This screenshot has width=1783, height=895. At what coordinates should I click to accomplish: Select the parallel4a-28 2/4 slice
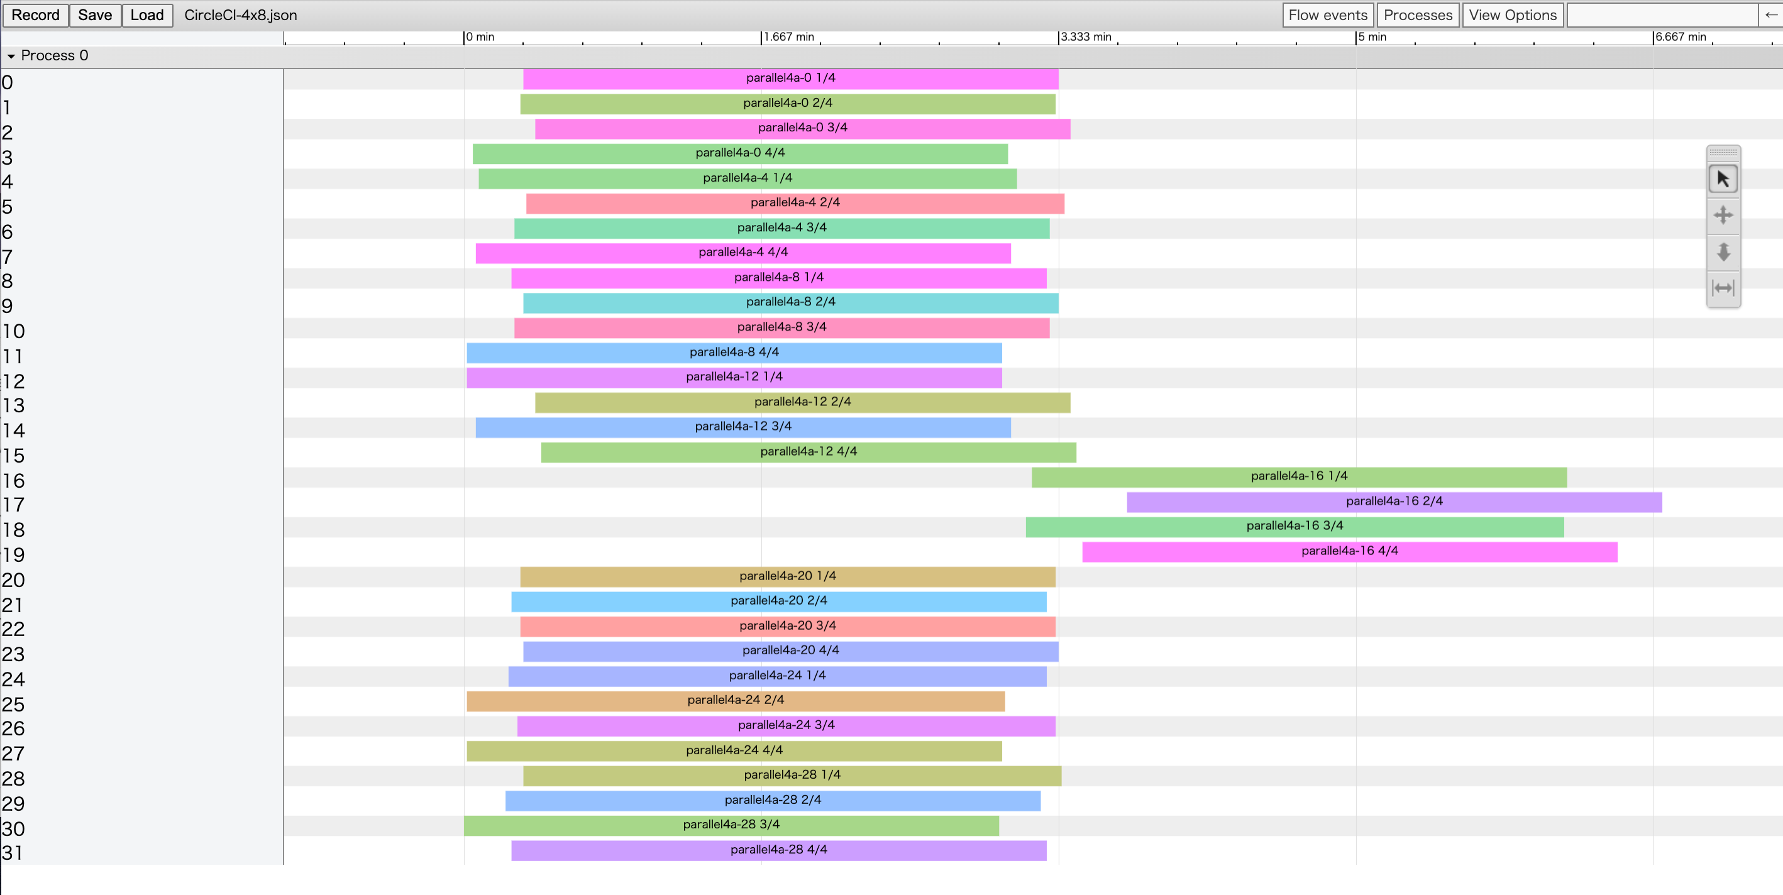tap(773, 801)
